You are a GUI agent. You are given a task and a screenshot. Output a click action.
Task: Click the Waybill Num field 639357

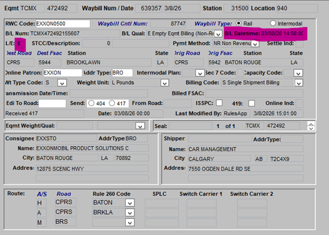149,8
